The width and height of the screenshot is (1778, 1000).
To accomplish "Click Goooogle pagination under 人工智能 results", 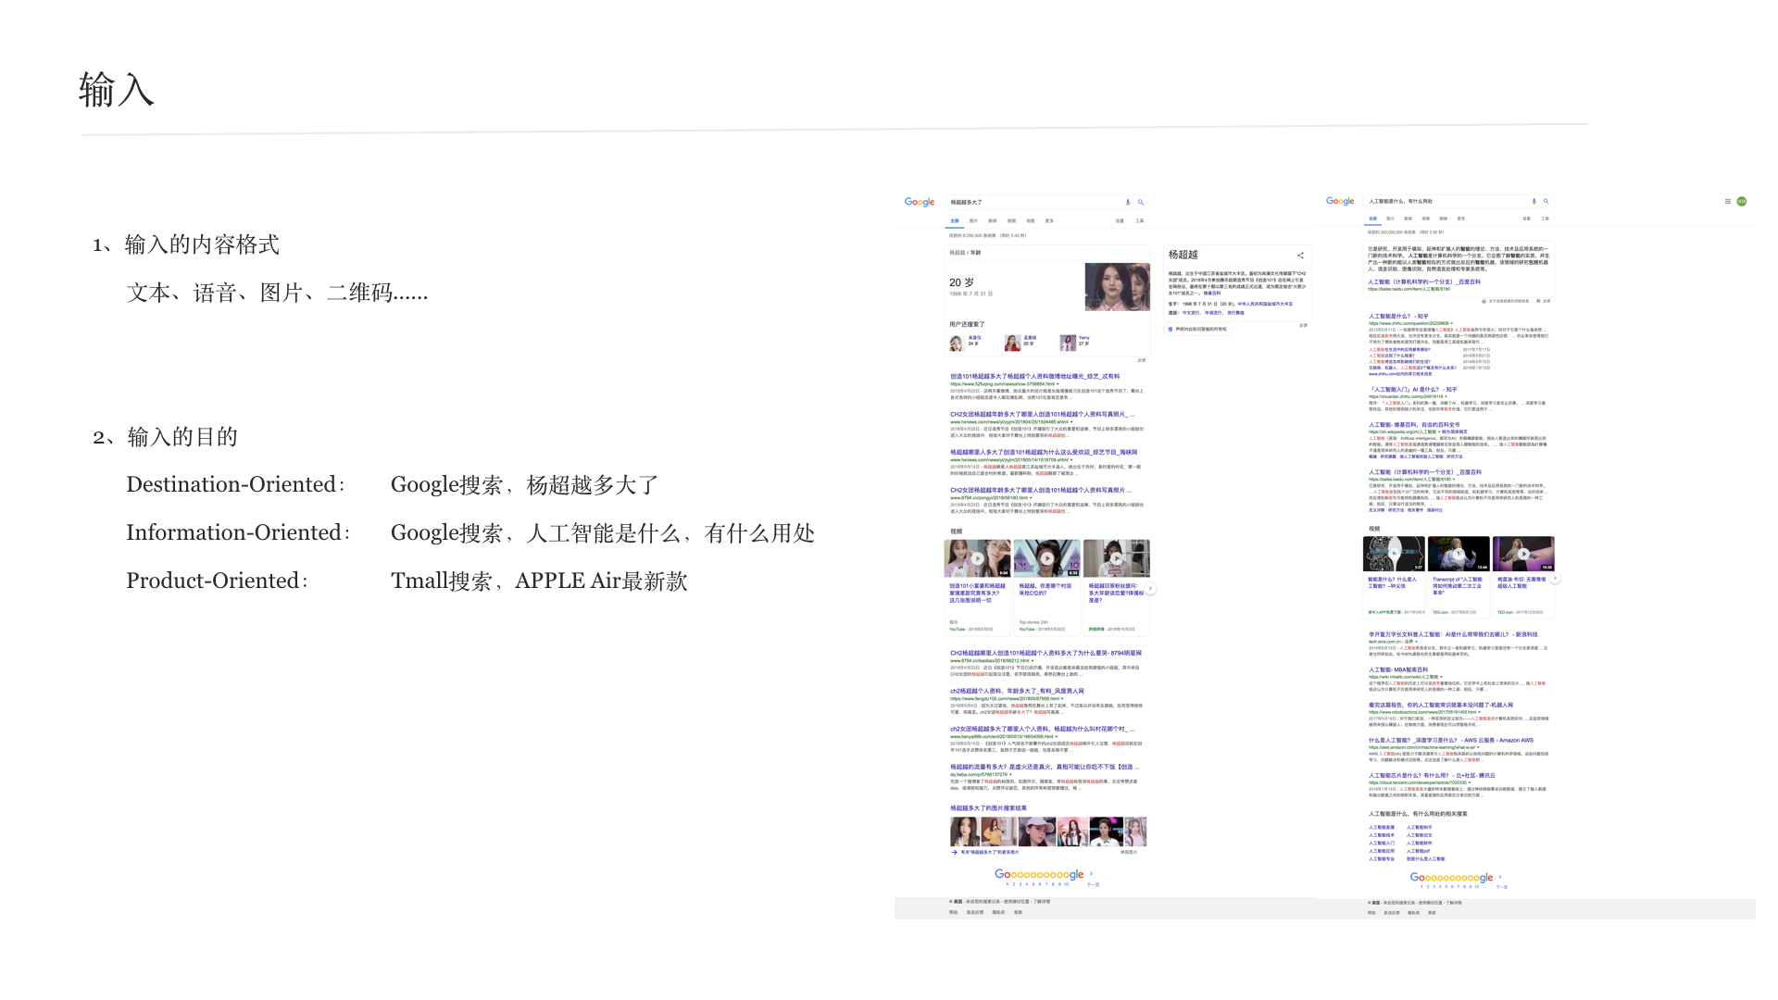I will click(x=1451, y=877).
